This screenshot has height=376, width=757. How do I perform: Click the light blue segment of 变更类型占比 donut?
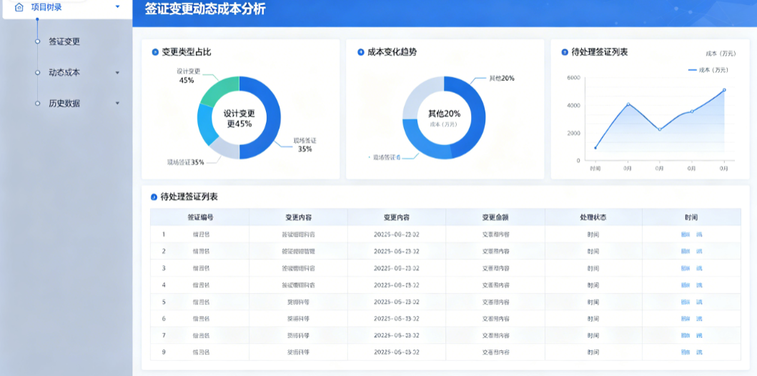coord(206,124)
